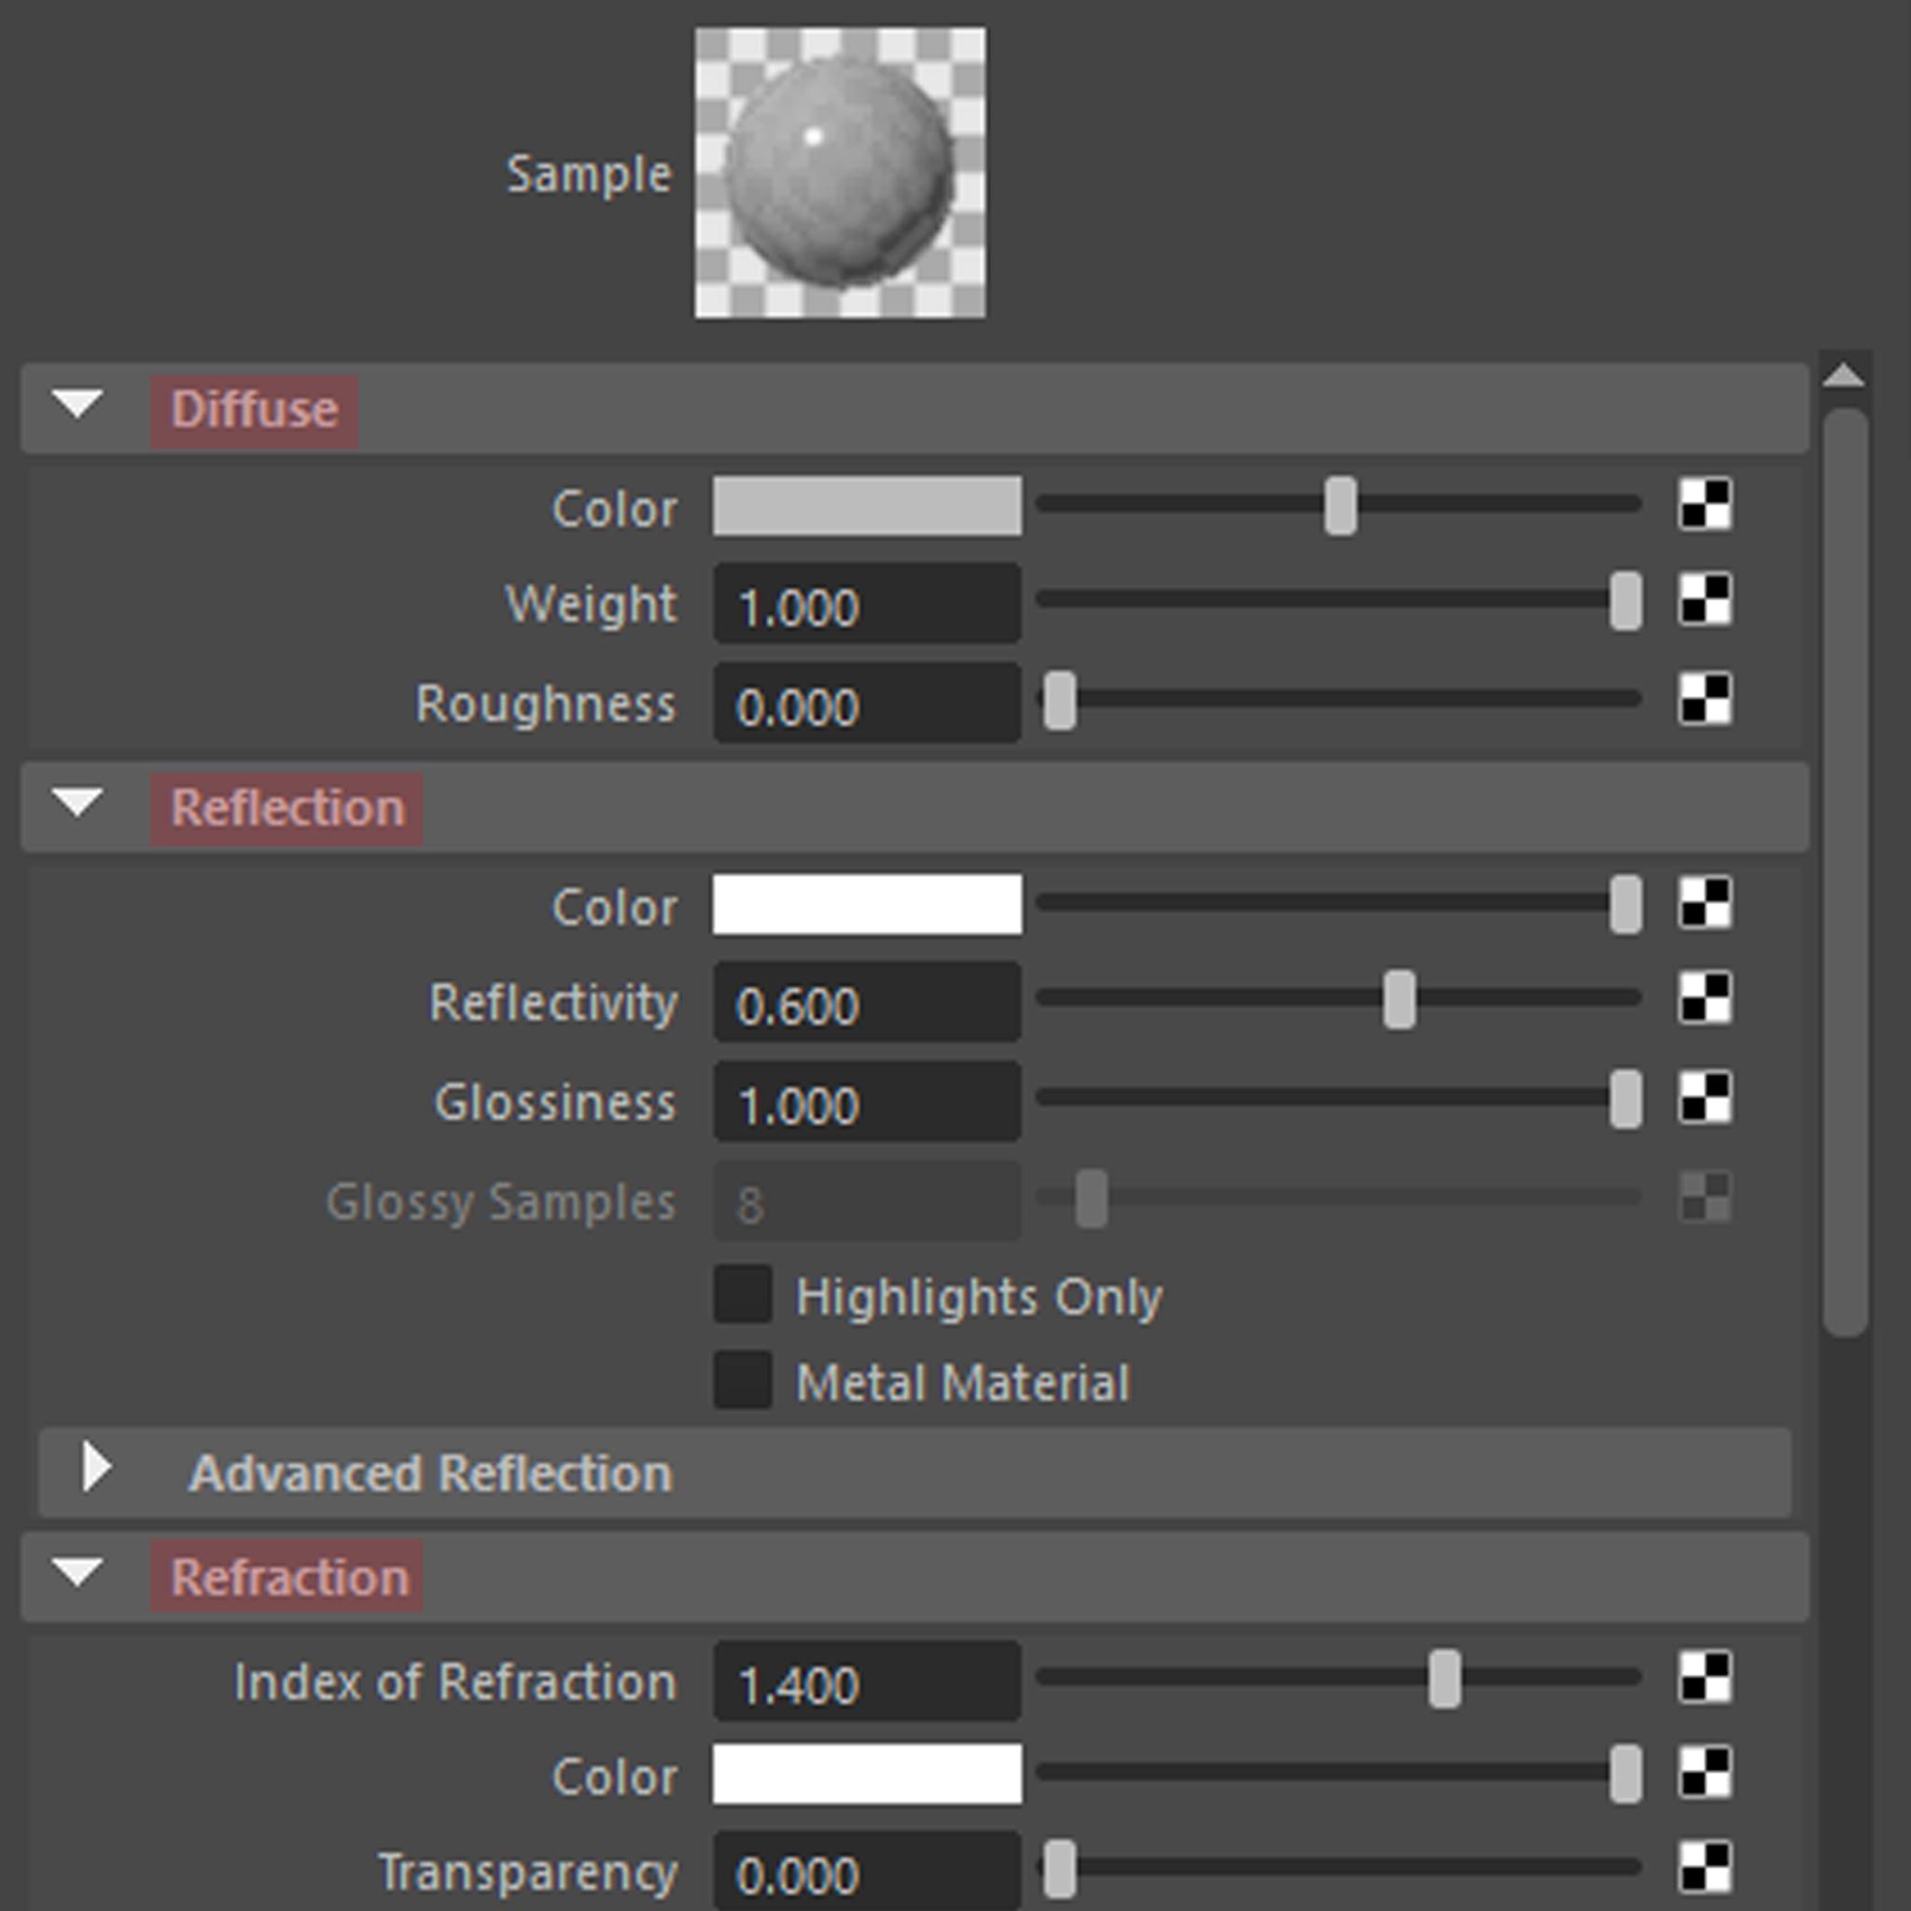1911x1911 pixels.
Task: Open the Diffuse Color swatch
Action: click(x=867, y=507)
